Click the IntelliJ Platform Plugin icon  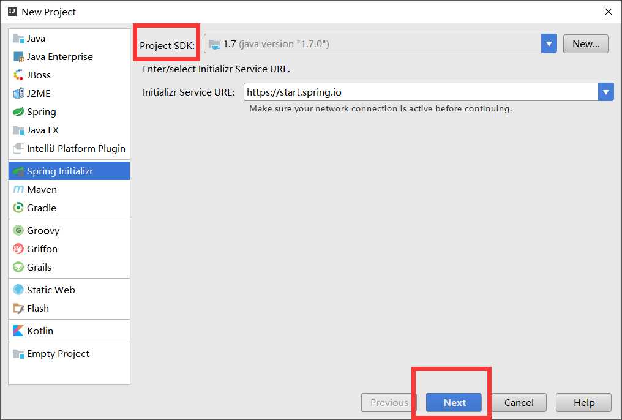[x=18, y=148]
